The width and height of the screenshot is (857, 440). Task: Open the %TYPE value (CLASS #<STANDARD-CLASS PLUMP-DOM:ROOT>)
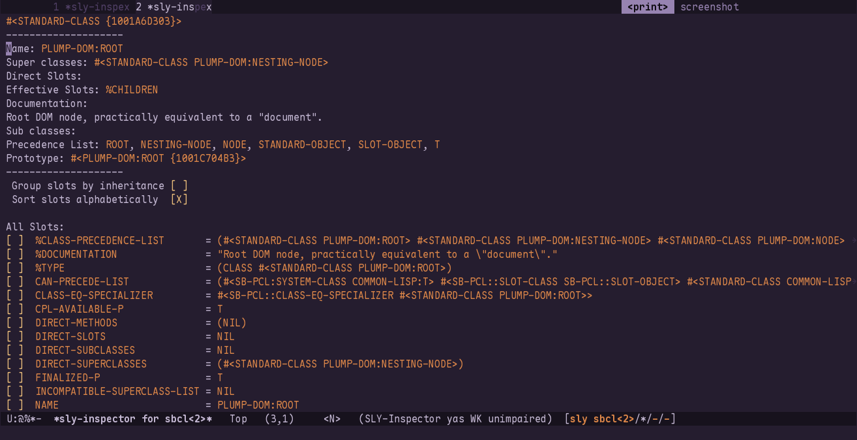335,268
